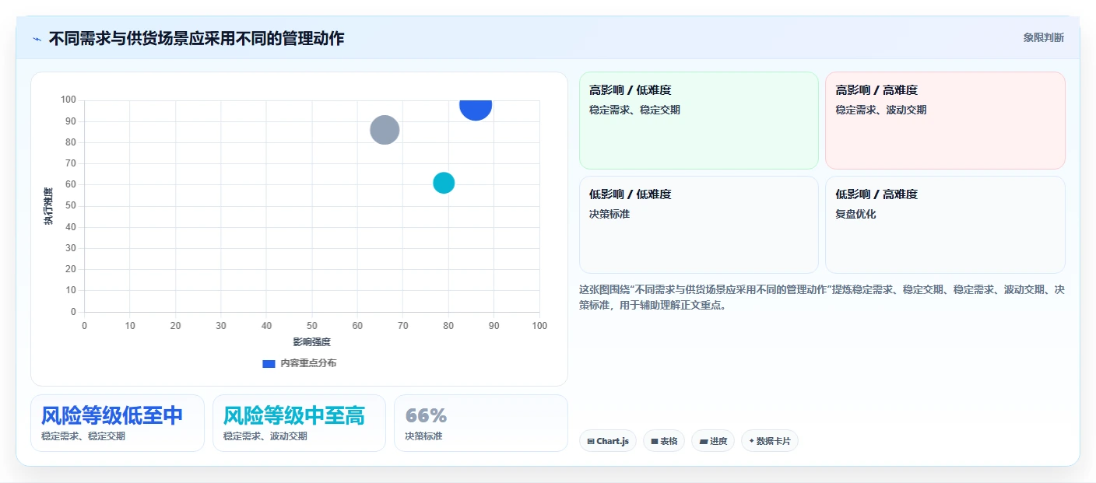This screenshot has width=1096, height=483.
Task: Open the 低影响 / 低难度 quadrant card
Action: coord(698,225)
